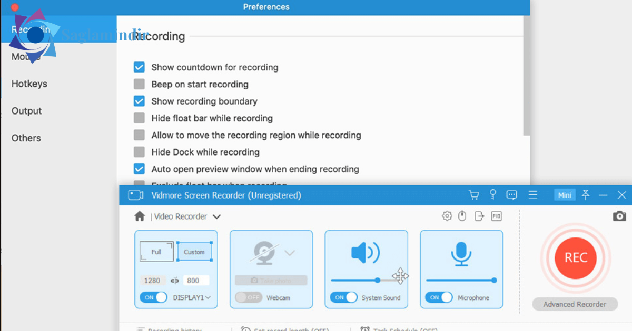Open Set record length option
This screenshot has width=632, height=331.
point(285,329)
